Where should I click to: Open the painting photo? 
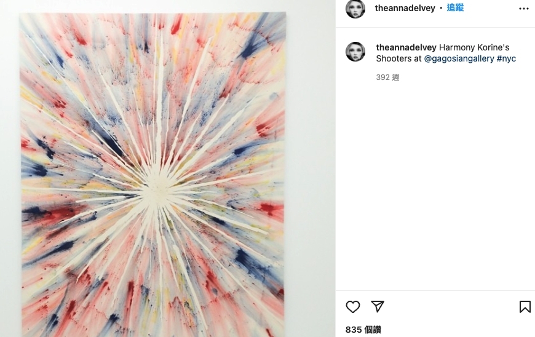pyautogui.click(x=152, y=175)
